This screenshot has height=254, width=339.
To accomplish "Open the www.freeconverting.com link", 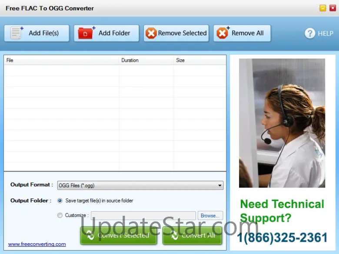I will pos(37,244).
